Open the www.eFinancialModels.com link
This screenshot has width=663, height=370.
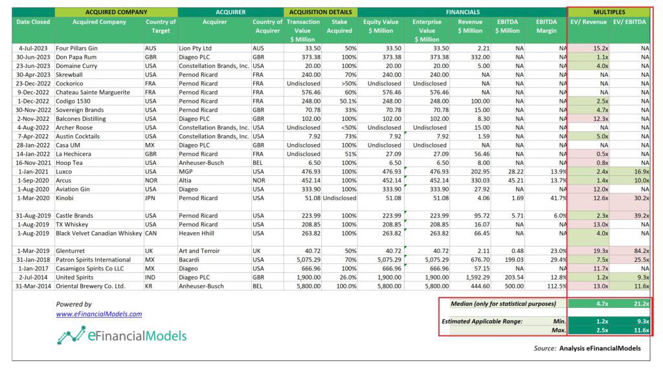pyautogui.click(x=99, y=314)
